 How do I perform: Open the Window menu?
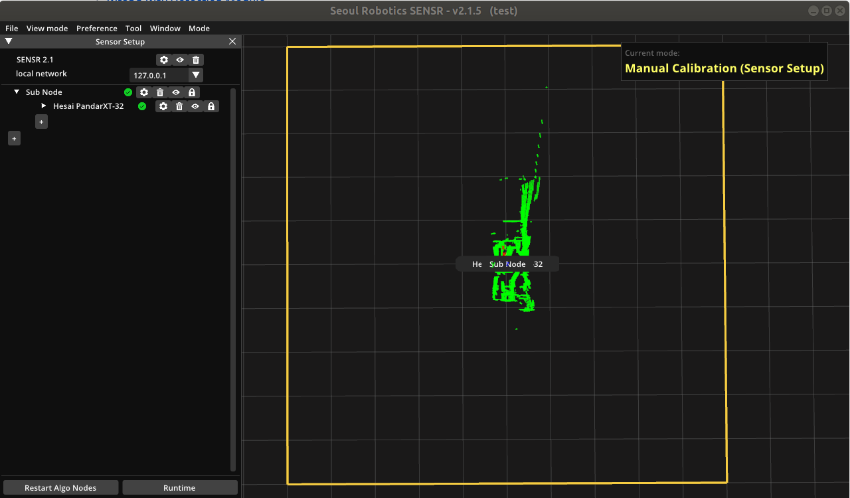165,29
